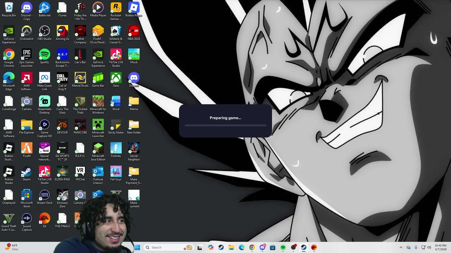Select the Backrooms Escape Together icon
The image size is (451, 253).
coord(62,58)
